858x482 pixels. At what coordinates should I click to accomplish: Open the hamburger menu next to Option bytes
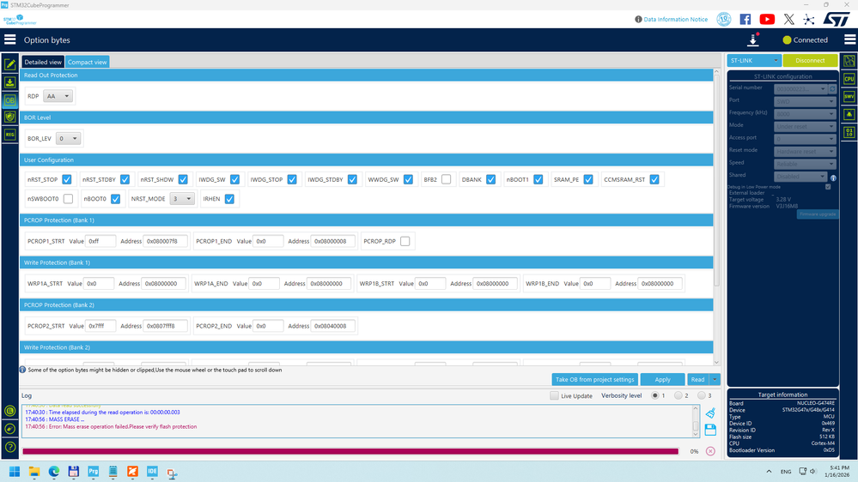9,39
